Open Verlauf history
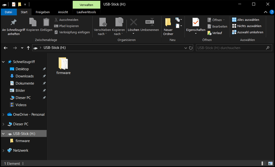The height and width of the screenshot is (167, 275). coord(215,33)
